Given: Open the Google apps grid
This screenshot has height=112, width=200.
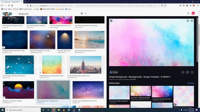Looking at the screenshot, I should 188,13.
